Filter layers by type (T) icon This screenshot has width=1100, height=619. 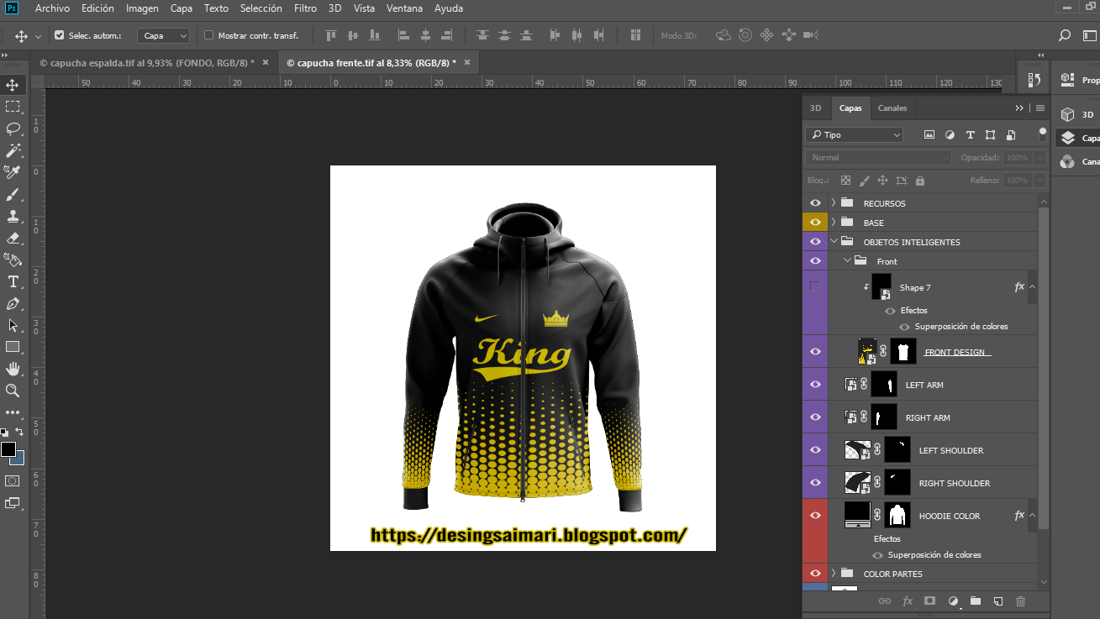pyautogui.click(x=971, y=134)
